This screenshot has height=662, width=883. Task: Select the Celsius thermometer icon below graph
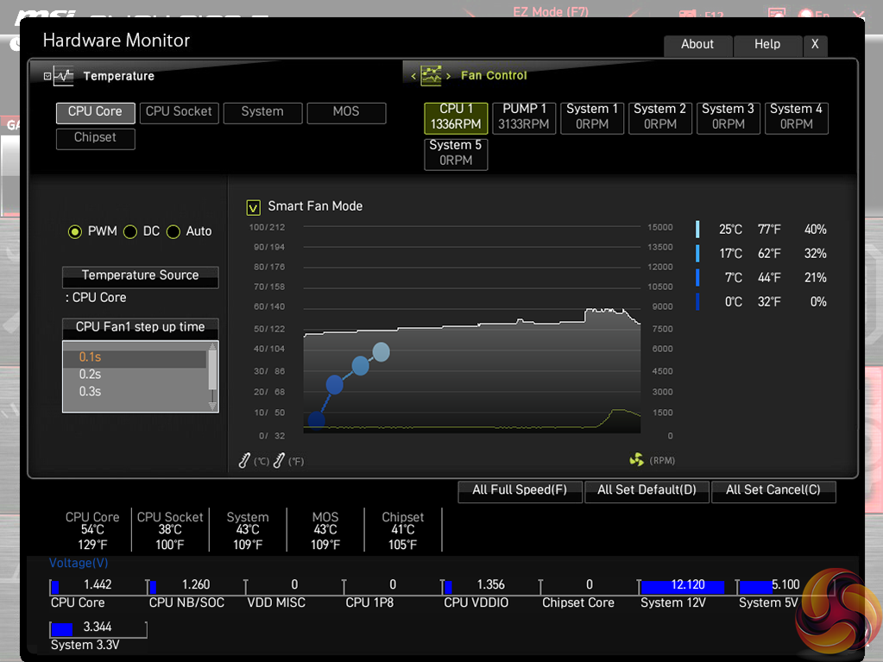pyautogui.click(x=244, y=461)
